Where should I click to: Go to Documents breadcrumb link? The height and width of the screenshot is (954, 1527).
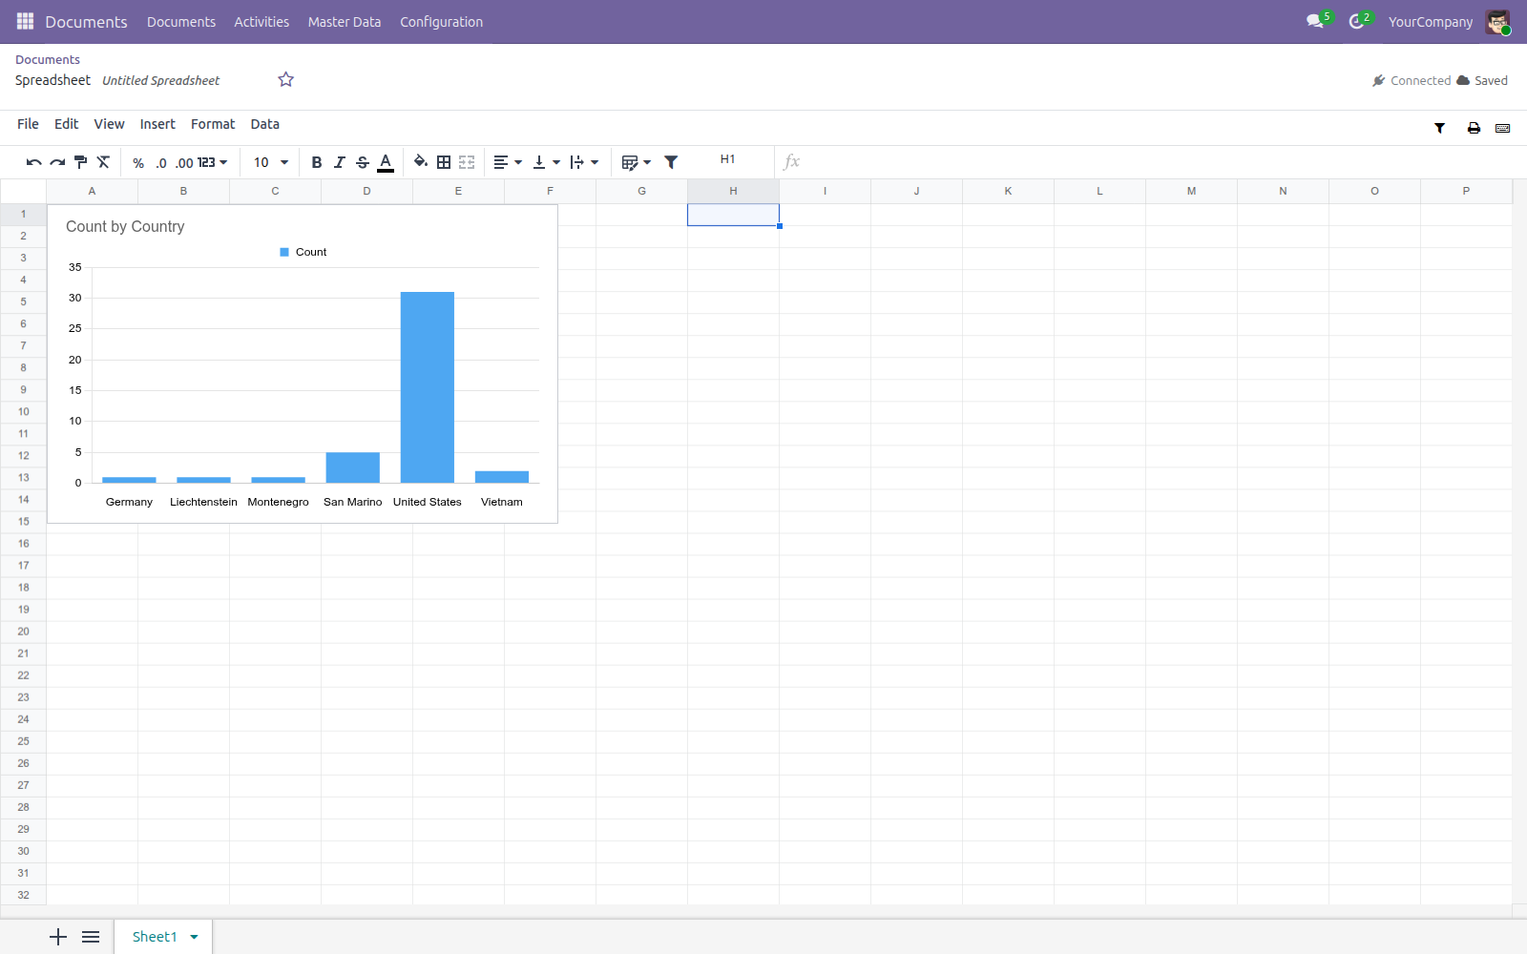tap(48, 59)
